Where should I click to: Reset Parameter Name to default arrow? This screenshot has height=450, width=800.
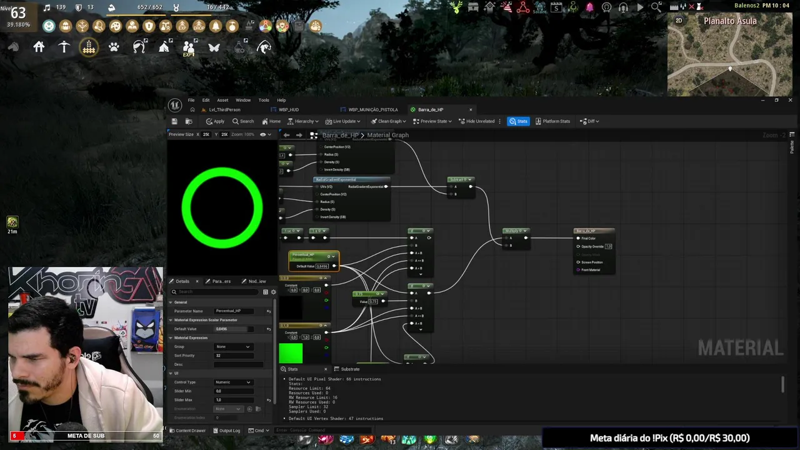coord(269,311)
